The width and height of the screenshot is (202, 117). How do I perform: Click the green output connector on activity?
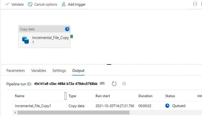point(72,36)
